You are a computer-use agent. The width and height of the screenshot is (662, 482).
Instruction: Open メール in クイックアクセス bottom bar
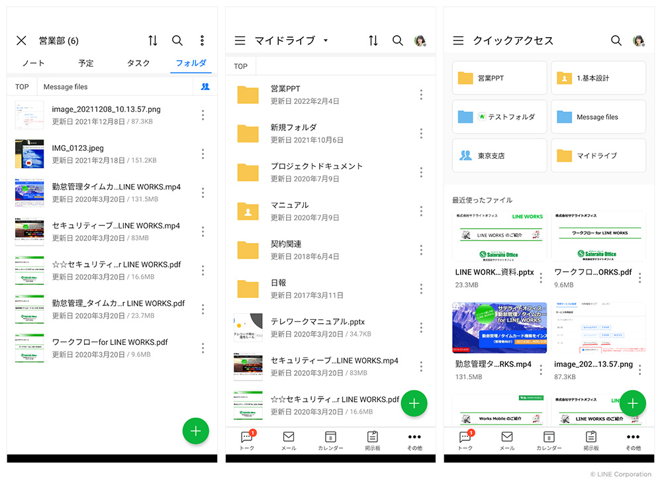[x=507, y=441]
